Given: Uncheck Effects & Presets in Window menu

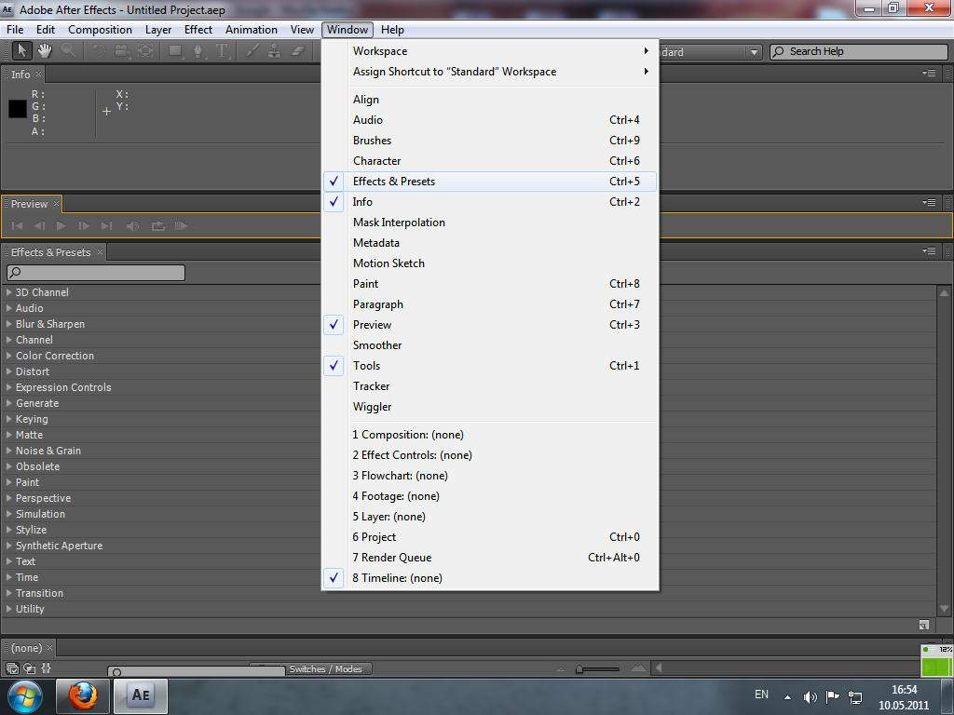Looking at the screenshot, I should click(490, 182).
